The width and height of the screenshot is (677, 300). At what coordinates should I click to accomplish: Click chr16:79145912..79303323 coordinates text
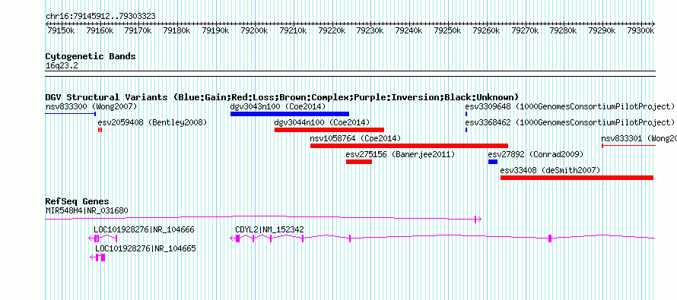click(100, 17)
